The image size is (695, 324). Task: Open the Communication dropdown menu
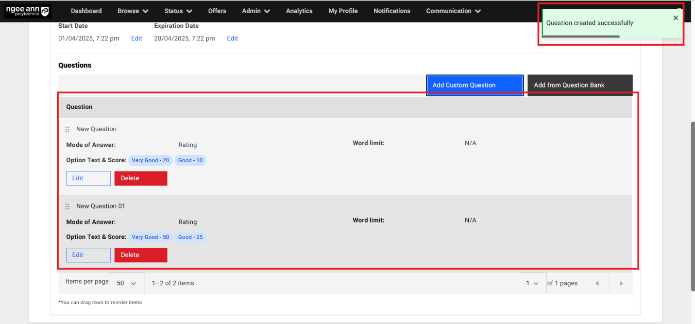point(453,11)
